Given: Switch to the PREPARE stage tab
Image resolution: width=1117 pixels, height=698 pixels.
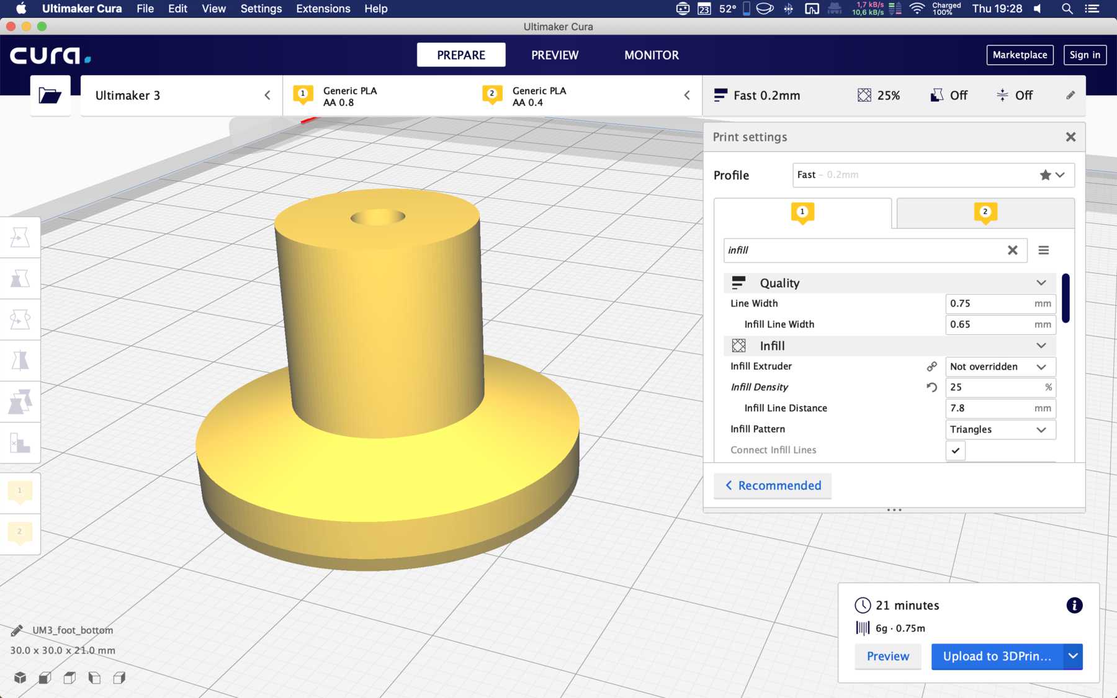Looking at the screenshot, I should click(x=461, y=55).
